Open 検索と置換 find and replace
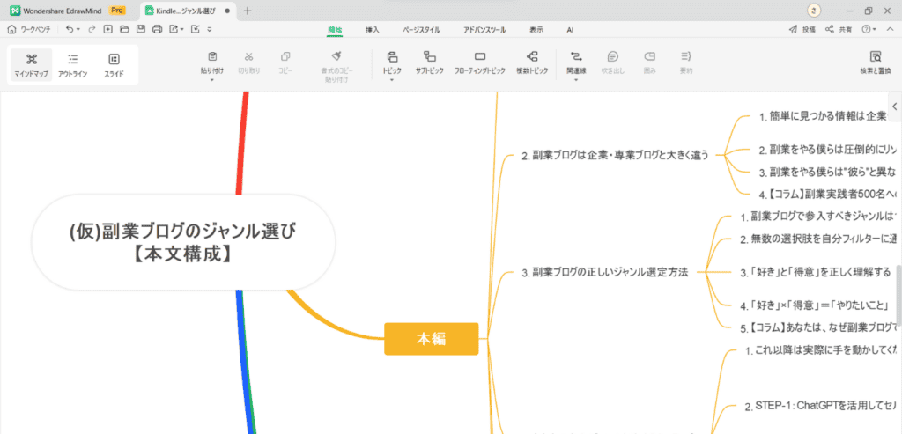The height and width of the screenshot is (434, 902). (x=876, y=63)
